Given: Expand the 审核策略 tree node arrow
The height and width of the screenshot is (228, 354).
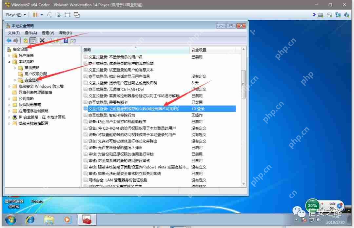Looking at the screenshot, I should coord(15,68).
